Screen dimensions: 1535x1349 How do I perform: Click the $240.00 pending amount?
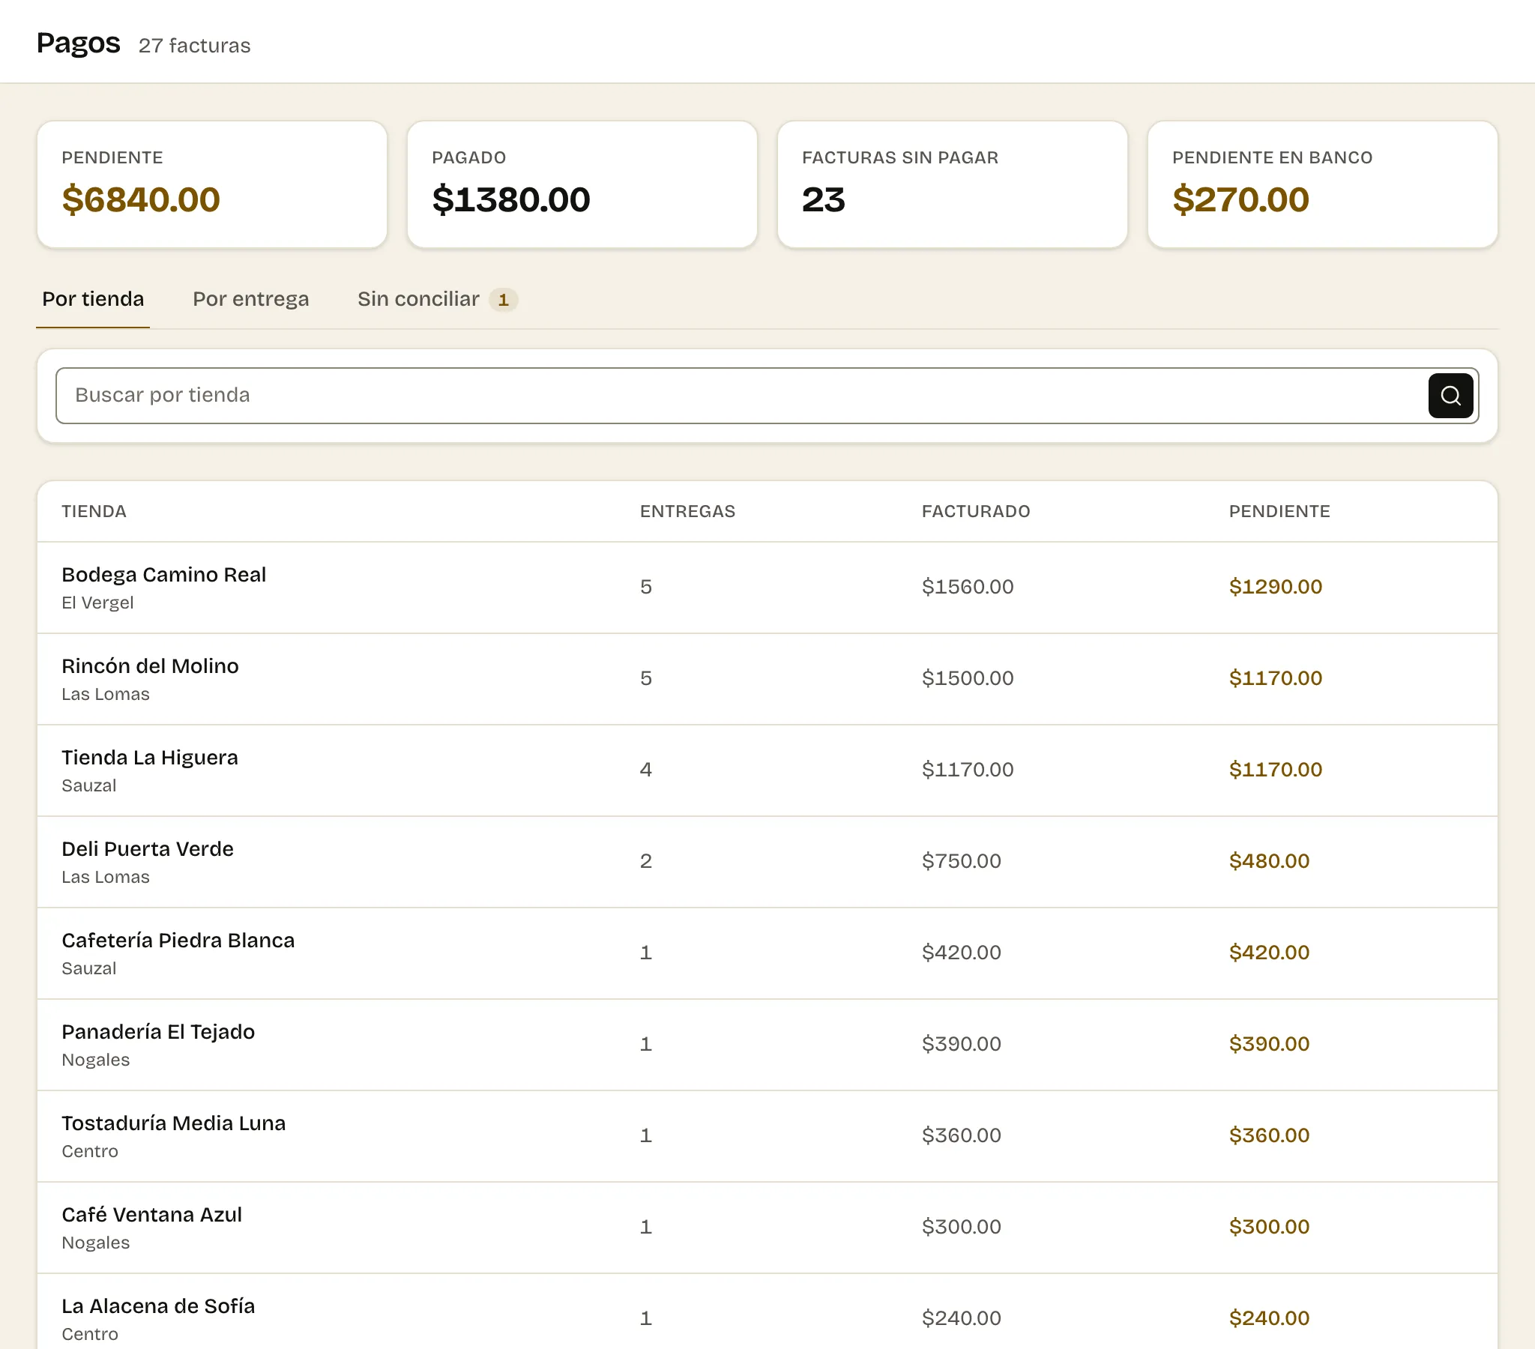pos(1269,1318)
